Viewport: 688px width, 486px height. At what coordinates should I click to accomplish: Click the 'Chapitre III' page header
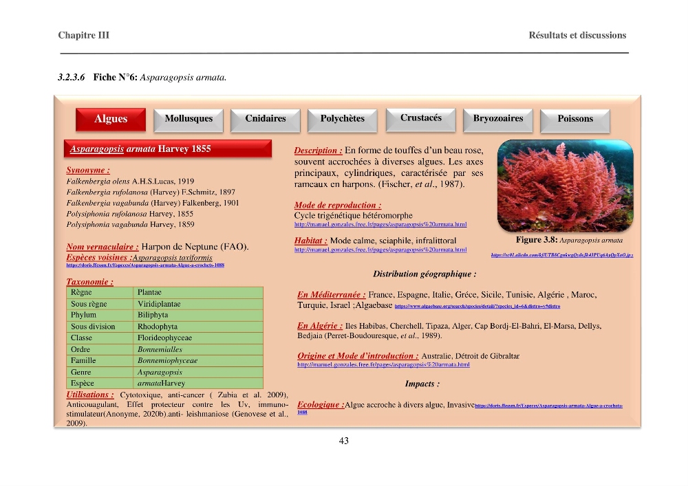(84, 35)
